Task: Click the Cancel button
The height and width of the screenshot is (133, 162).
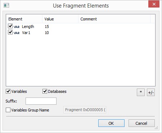Action: click(x=141, y=123)
